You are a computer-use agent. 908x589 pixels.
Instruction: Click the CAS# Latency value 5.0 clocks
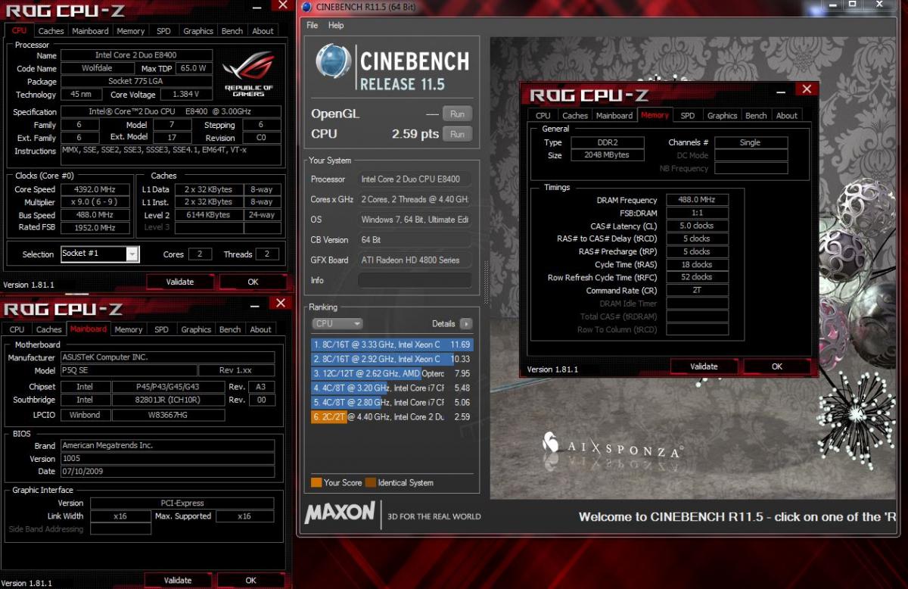coord(697,226)
